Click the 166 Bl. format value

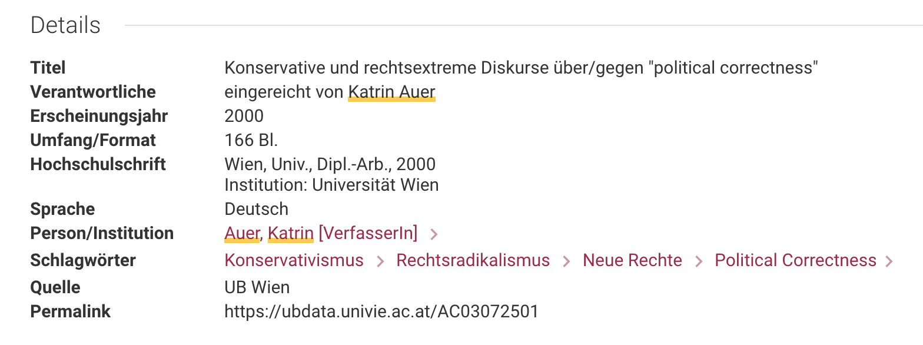tap(251, 140)
